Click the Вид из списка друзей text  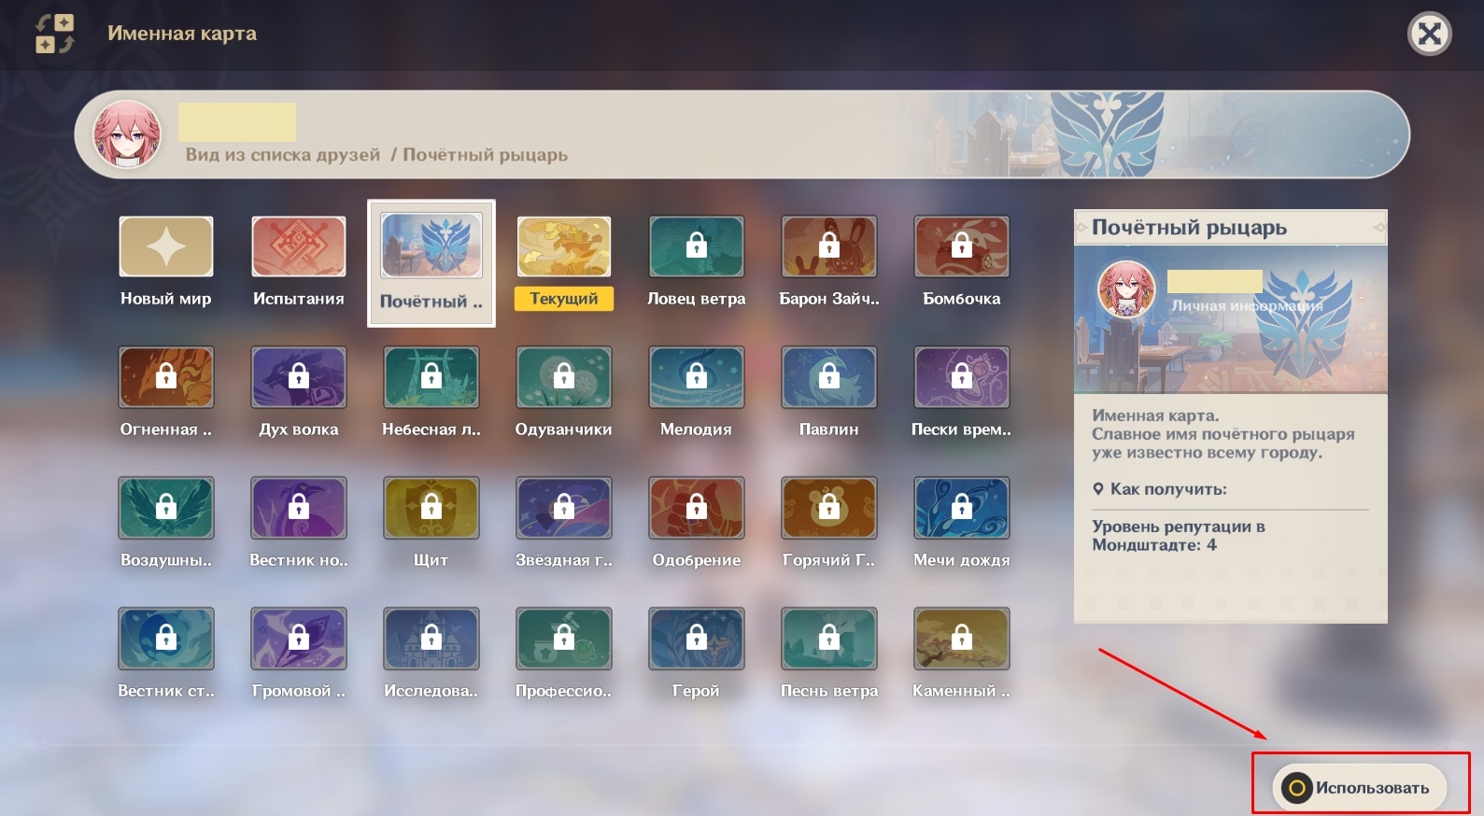coord(282,155)
